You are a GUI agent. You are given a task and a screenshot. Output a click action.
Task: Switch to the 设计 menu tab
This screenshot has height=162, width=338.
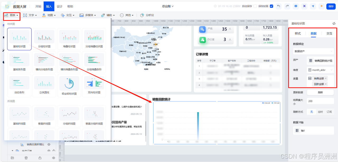60,7
